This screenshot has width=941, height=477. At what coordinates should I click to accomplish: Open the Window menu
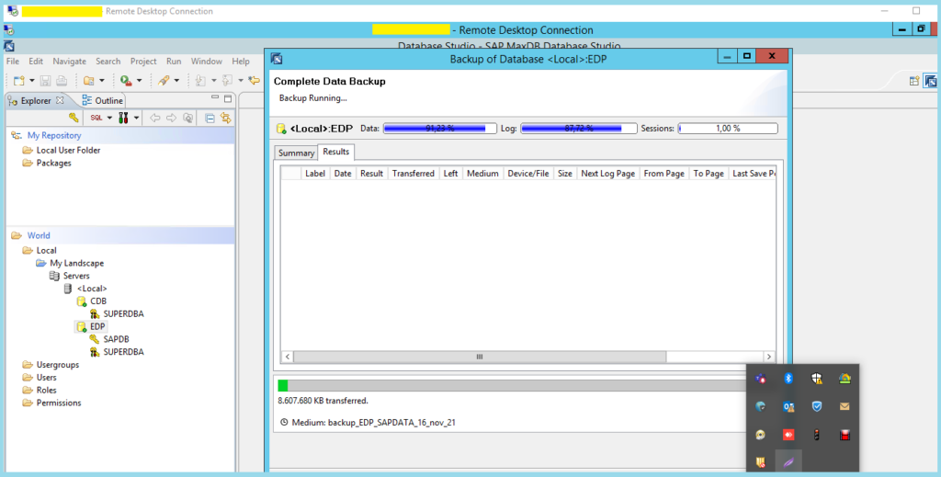tap(207, 62)
